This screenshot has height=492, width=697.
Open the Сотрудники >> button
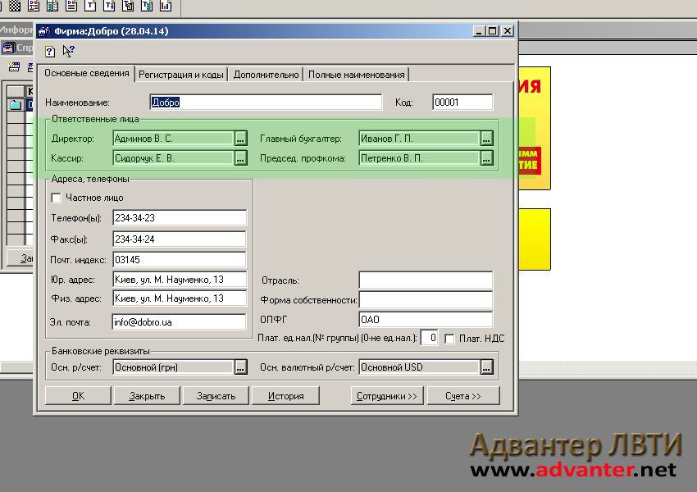[387, 396]
